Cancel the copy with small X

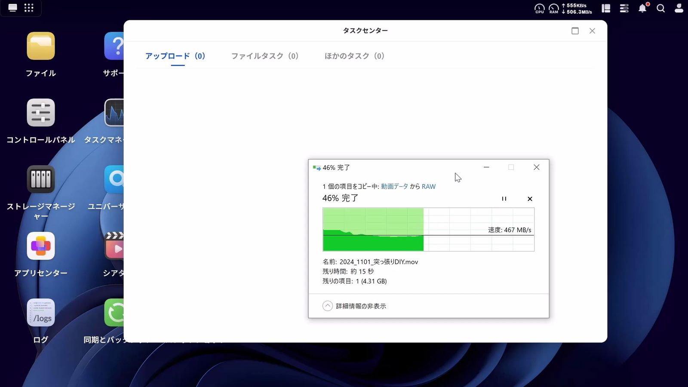tap(530, 199)
